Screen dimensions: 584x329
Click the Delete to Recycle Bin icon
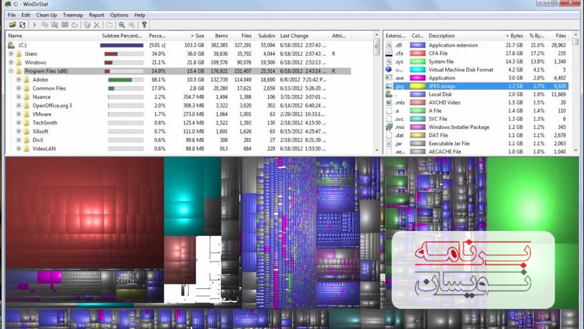coord(87,25)
